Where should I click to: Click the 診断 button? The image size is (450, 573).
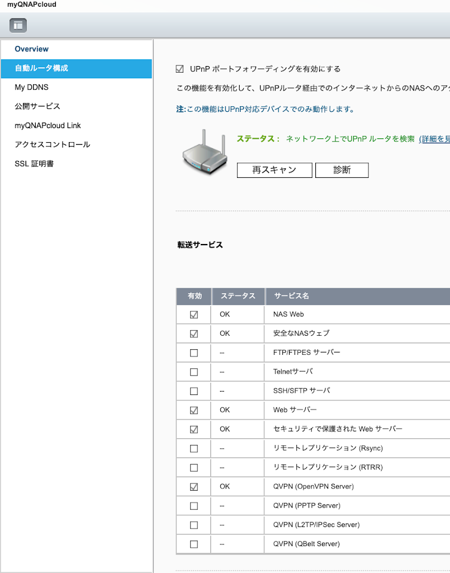342,170
